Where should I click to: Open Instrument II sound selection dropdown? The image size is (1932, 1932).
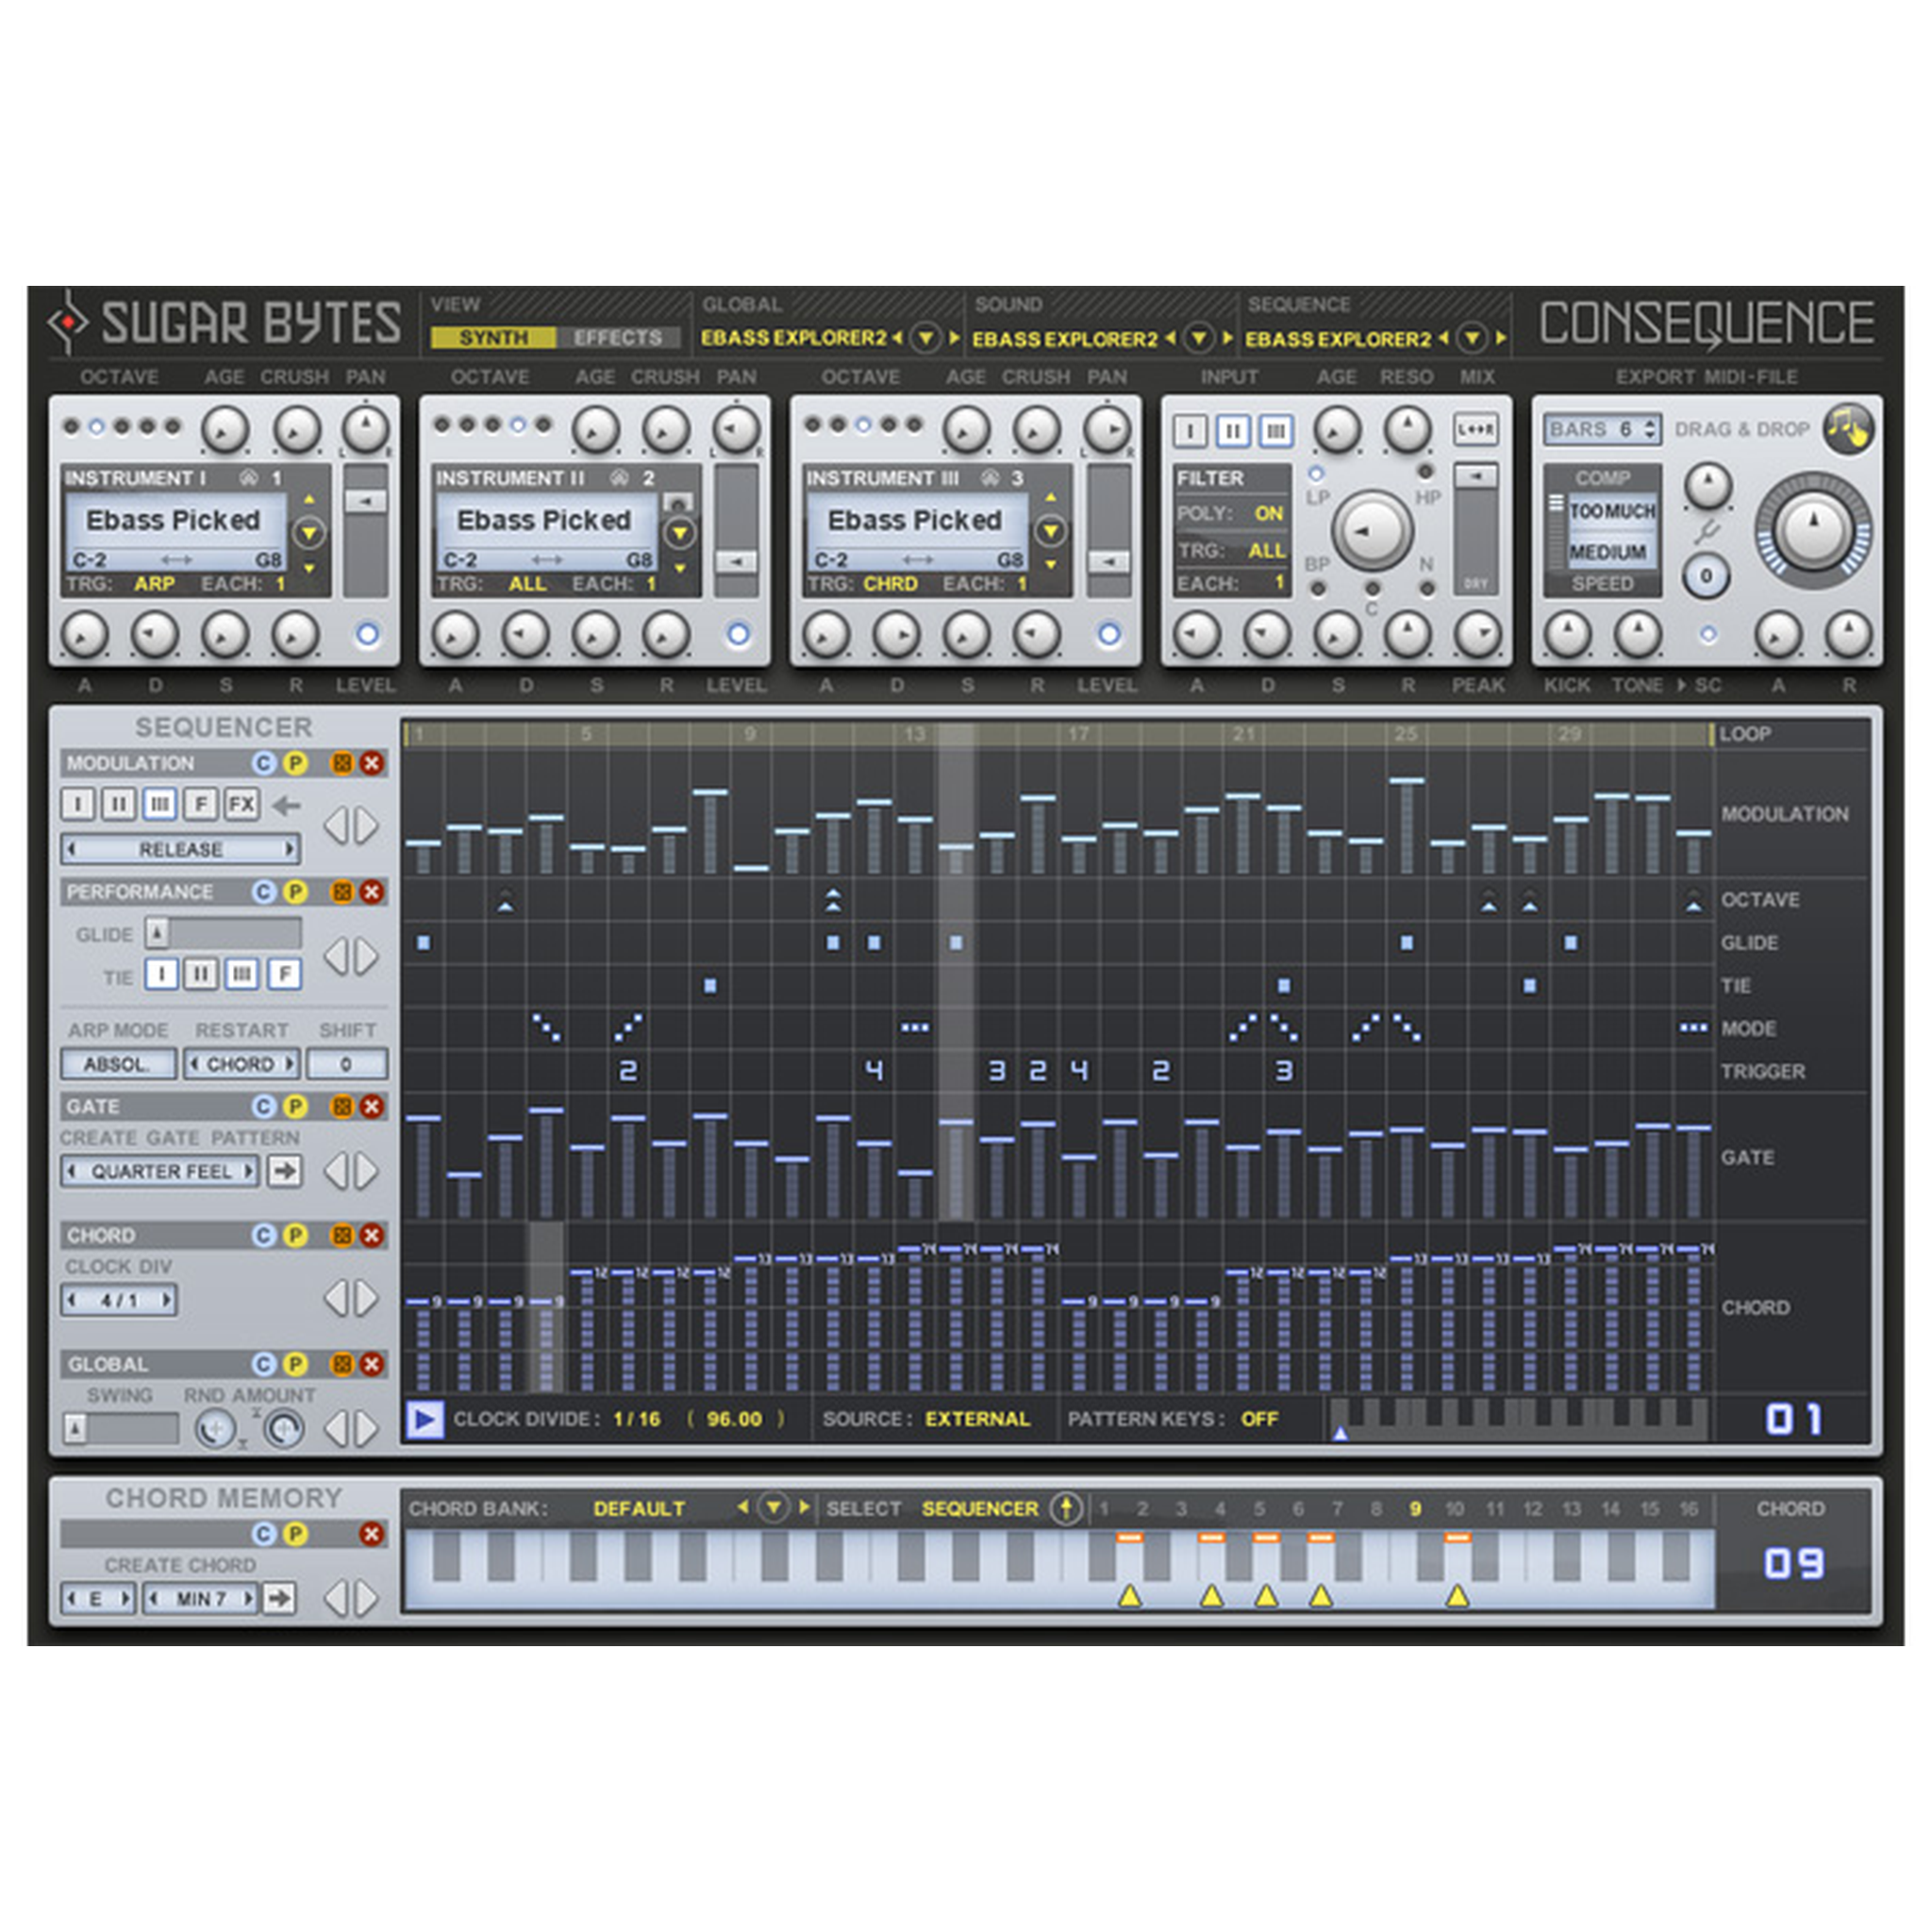(680, 533)
